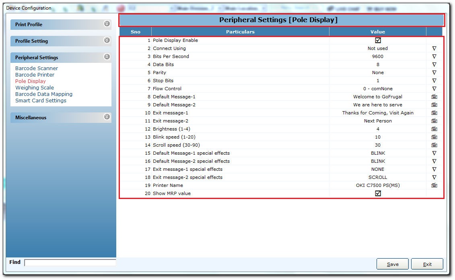The height and width of the screenshot is (280, 455).
Task: Open keyboard editor for Printer Name
Action: click(x=434, y=185)
